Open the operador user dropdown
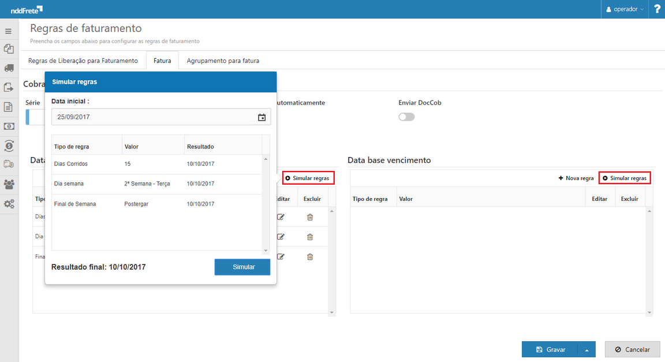The width and height of the screenshot is (665, 362). [x=625, y=9]
